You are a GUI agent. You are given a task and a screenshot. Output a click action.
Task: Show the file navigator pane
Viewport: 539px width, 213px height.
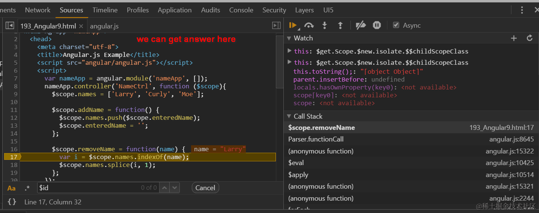pos(10,25)
